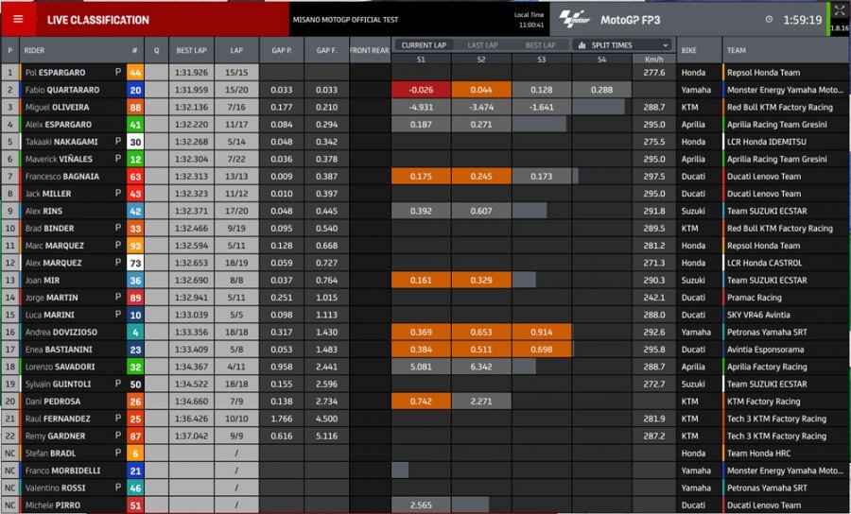
Task: Select rider Valentino ROSSI
Action: [x=55, y=488]
